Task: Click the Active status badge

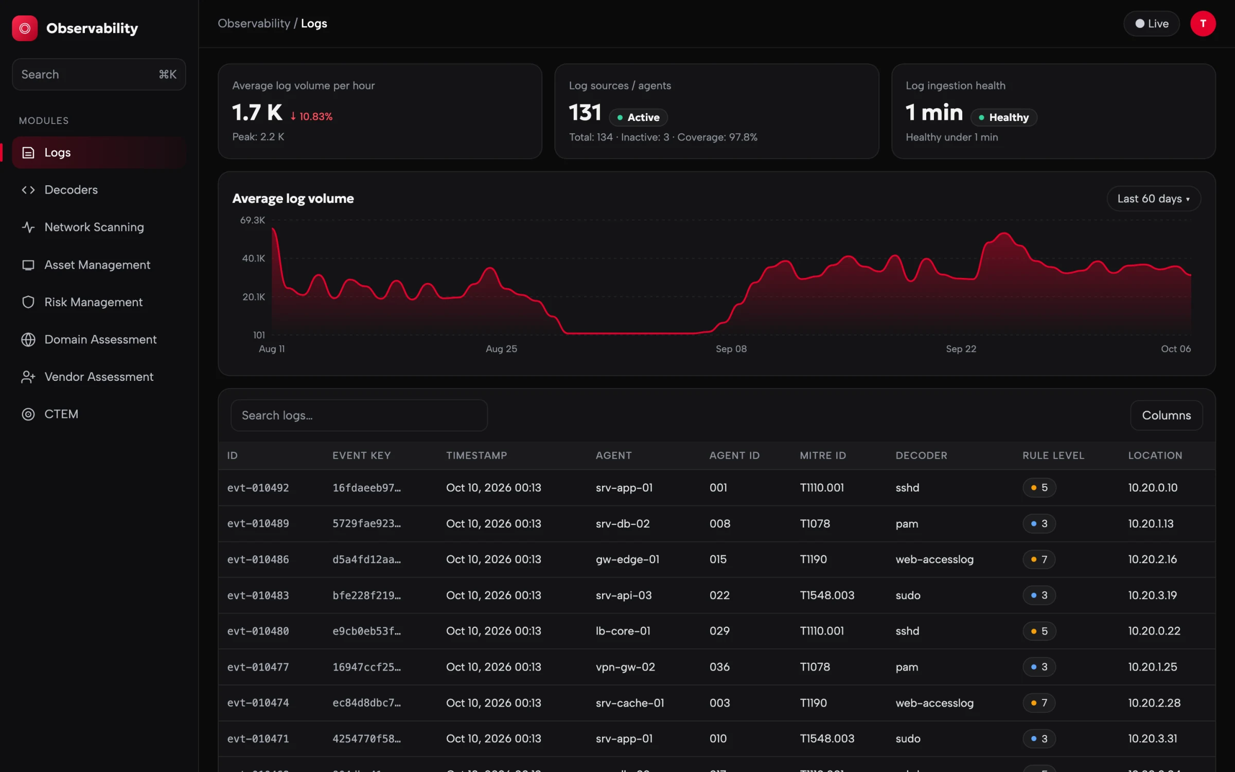Action: pos(638,117)
